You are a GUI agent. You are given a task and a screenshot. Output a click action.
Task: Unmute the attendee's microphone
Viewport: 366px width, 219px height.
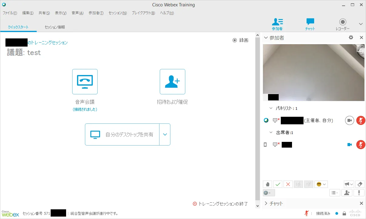coord(361,145)
